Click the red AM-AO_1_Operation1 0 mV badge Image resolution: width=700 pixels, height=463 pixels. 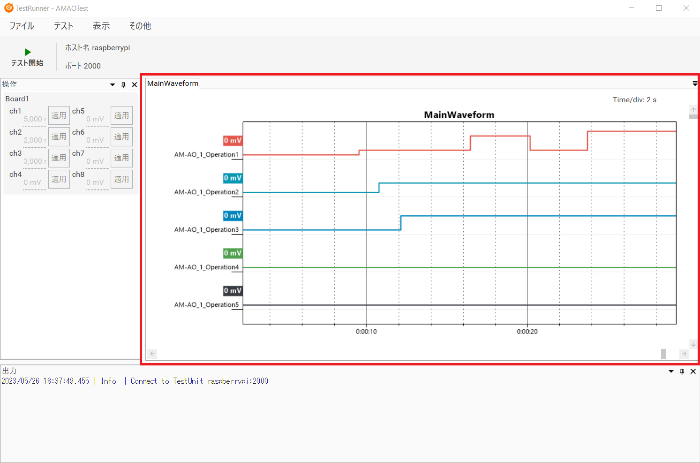[x=233, y=140]
